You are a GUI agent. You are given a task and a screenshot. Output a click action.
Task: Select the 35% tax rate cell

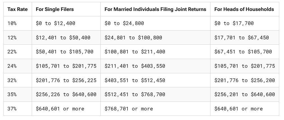(12, 94)
